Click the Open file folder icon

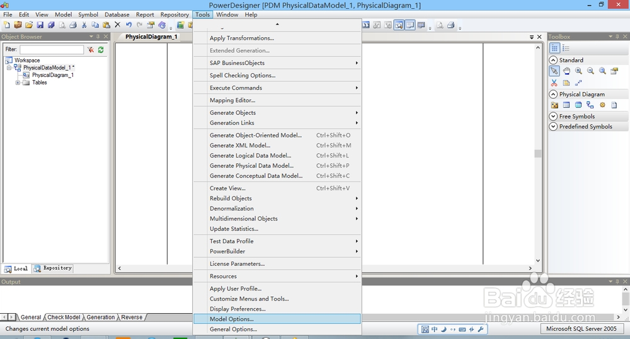point(29,25)
